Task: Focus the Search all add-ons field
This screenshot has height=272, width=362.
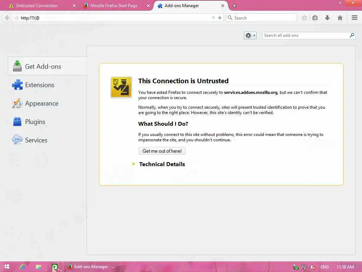Action: [306, 35]
